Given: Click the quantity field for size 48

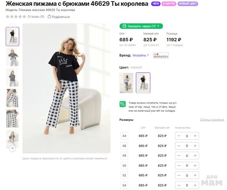Looking at the screenshot, I should [187, 156].
